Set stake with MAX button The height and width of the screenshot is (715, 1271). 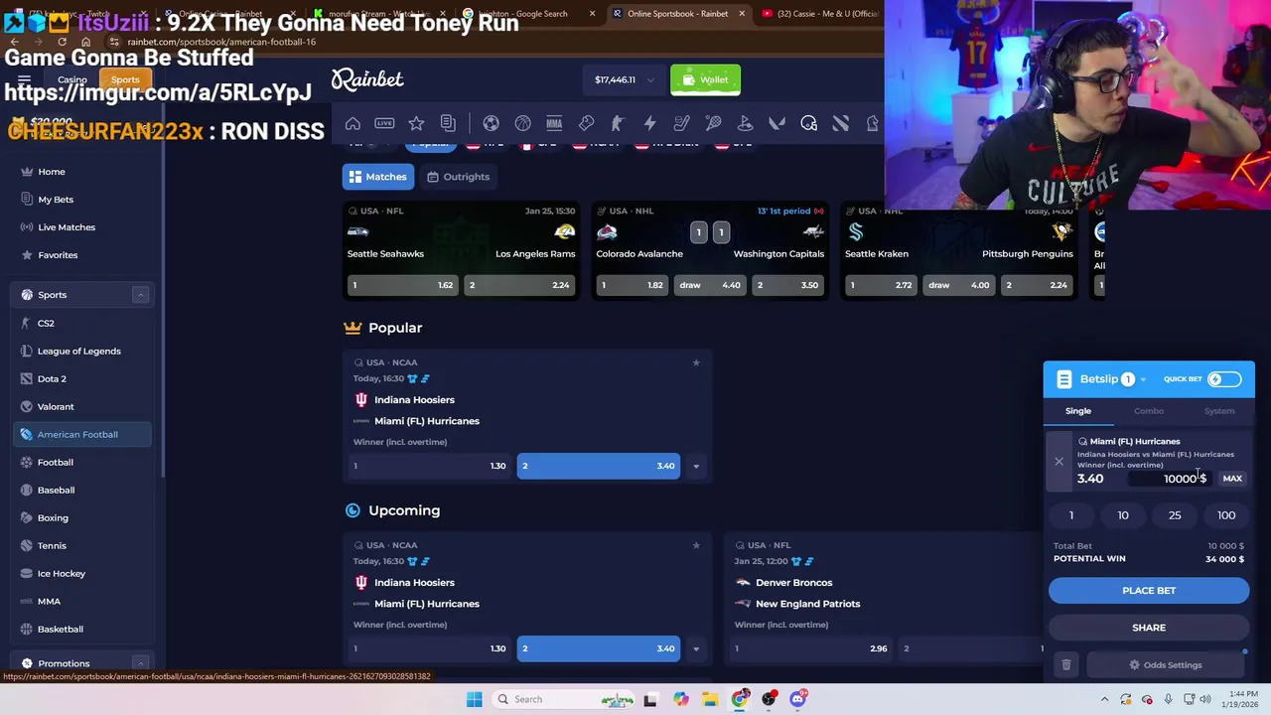point(1232,479)
